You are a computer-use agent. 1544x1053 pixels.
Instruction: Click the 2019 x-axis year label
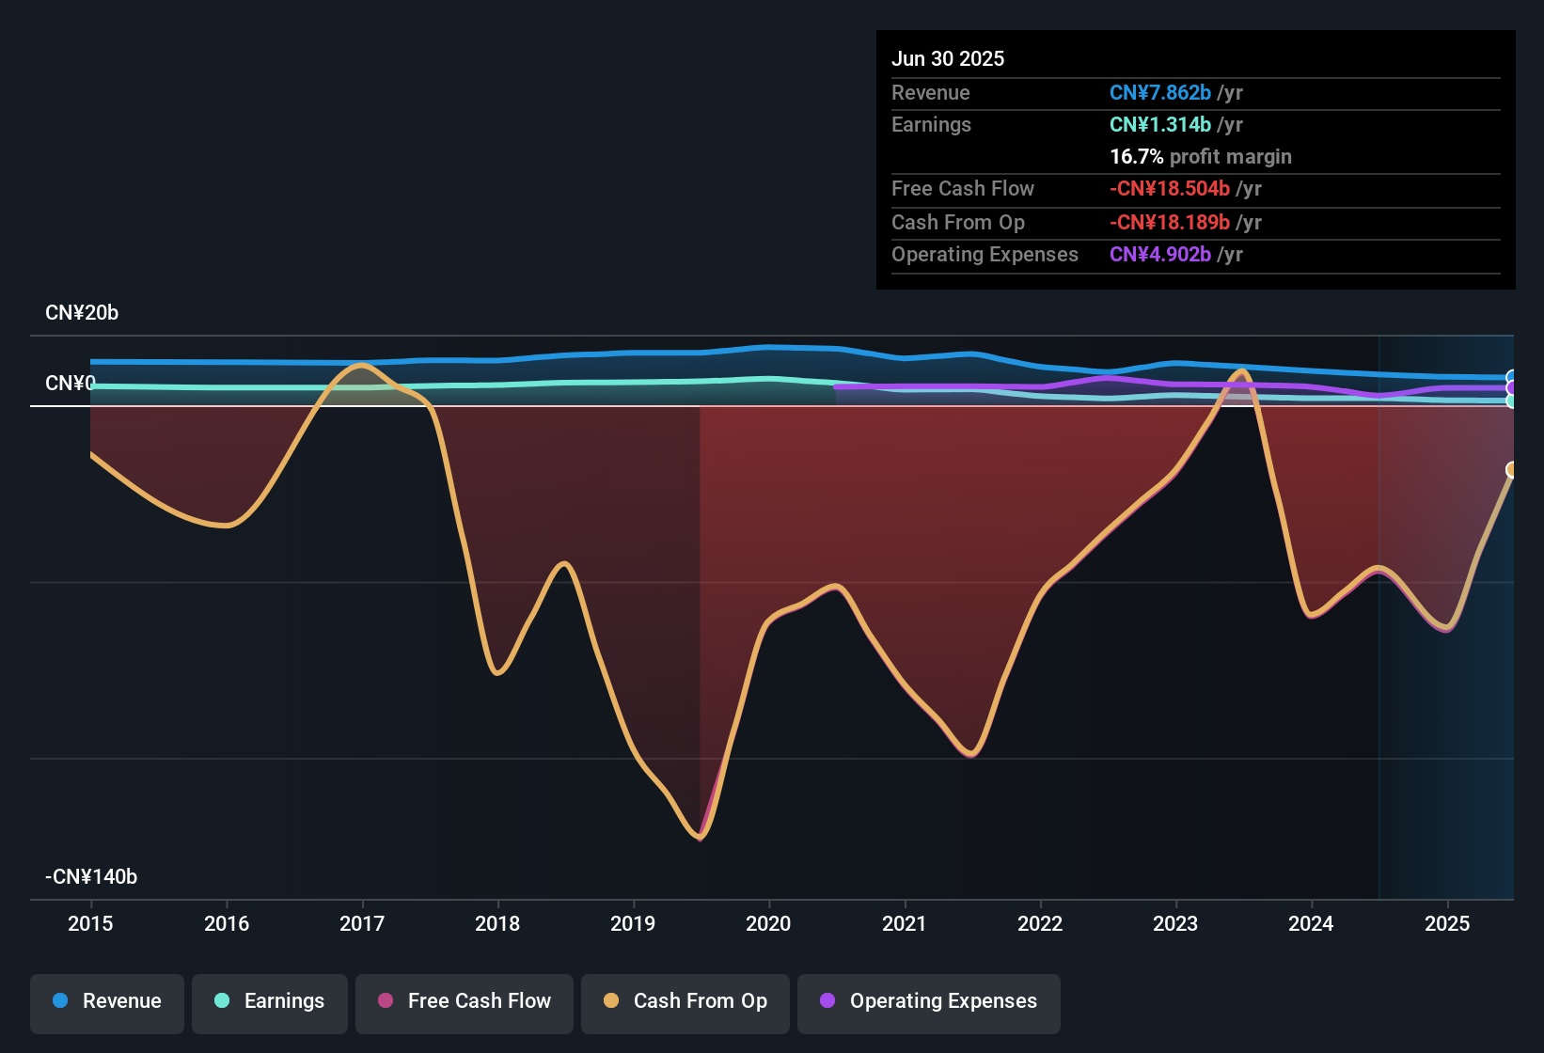coord(633,923)
